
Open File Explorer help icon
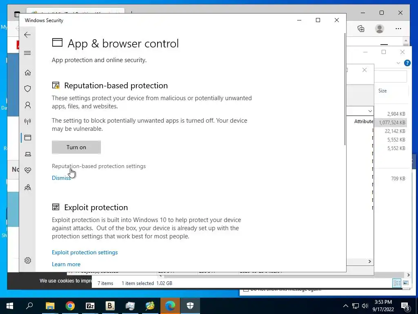(x=407, y=63)
